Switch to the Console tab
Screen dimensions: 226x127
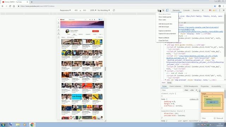pyautogui.click(x=186, y=10)
